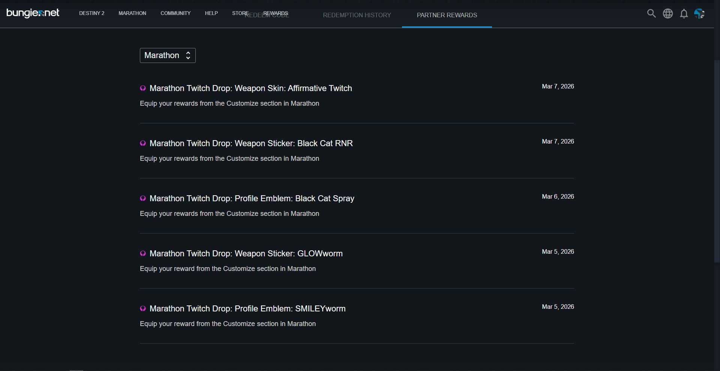Screen dimensions: 720x371
Task: Click Twitch icon beside Affirmative Twitch reward
Action: (143, 88)
